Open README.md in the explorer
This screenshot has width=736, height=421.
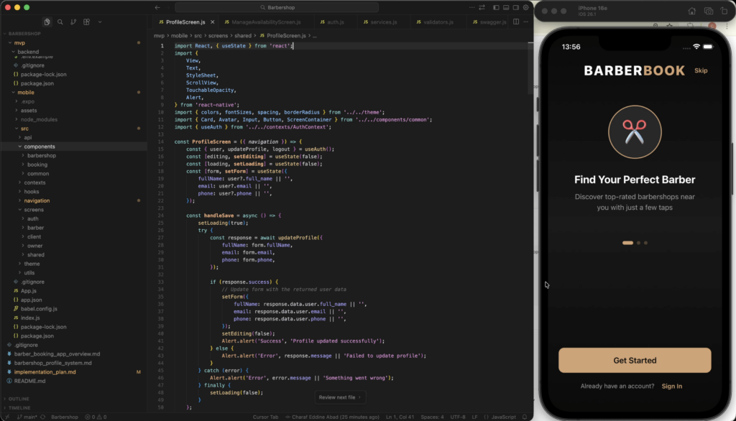click(x=29, y=381)
